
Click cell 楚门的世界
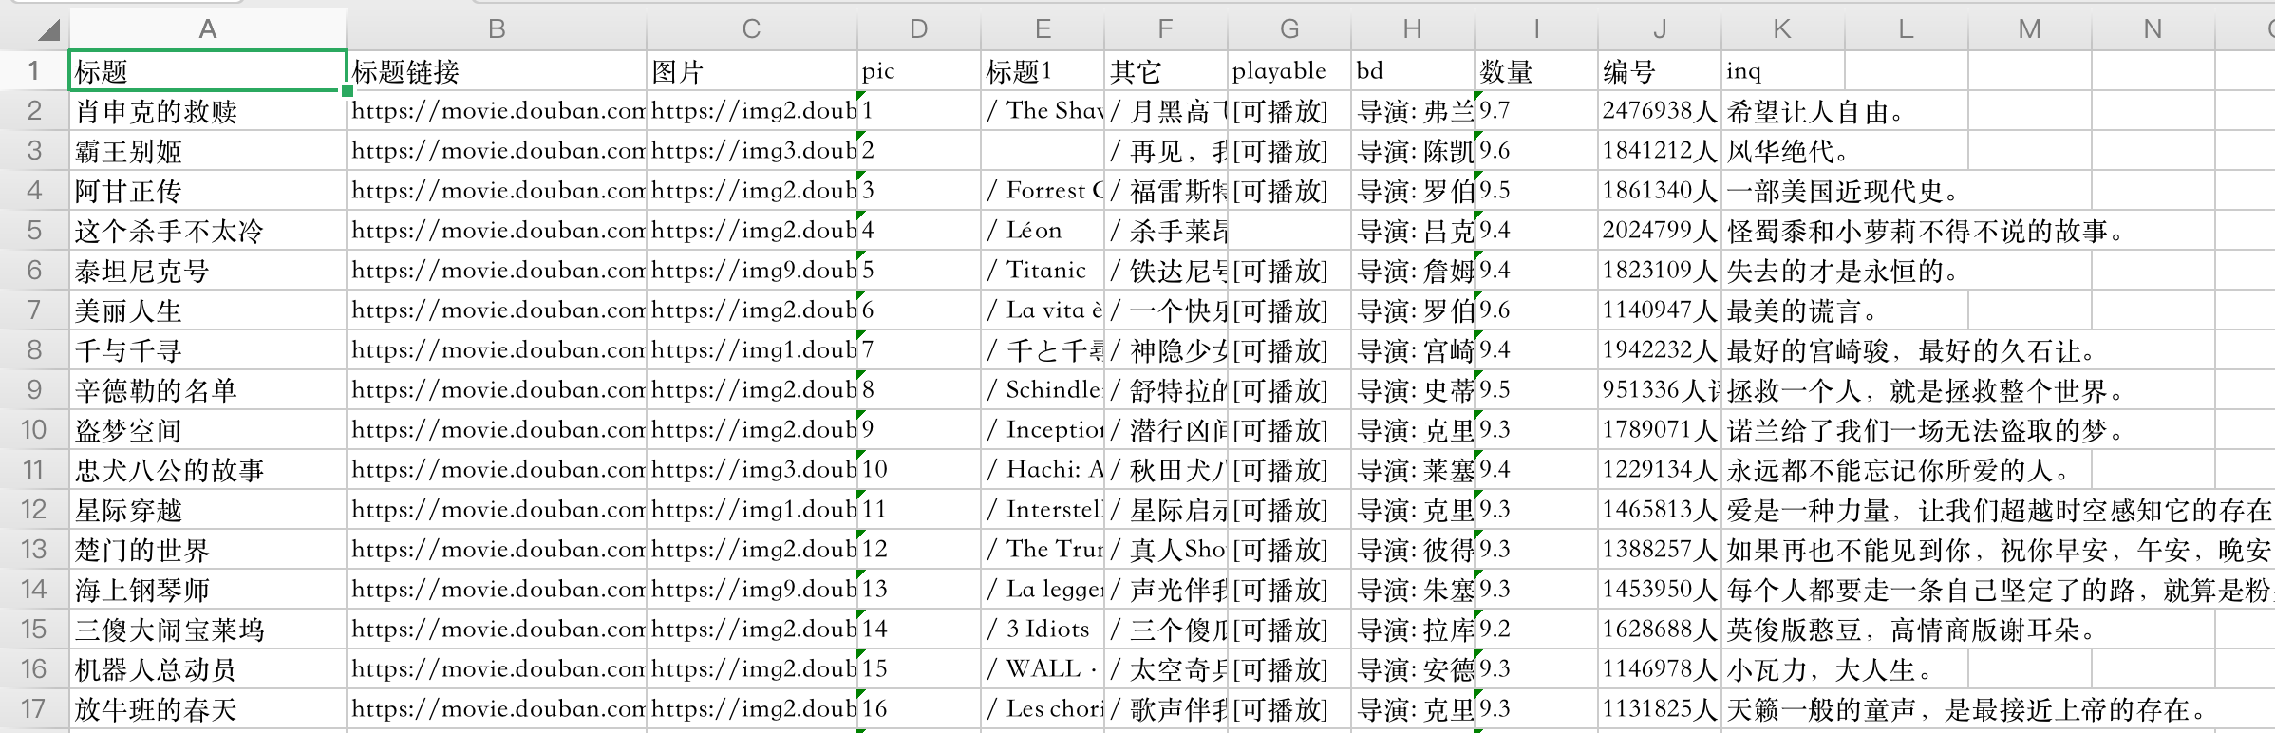(208, 550)
